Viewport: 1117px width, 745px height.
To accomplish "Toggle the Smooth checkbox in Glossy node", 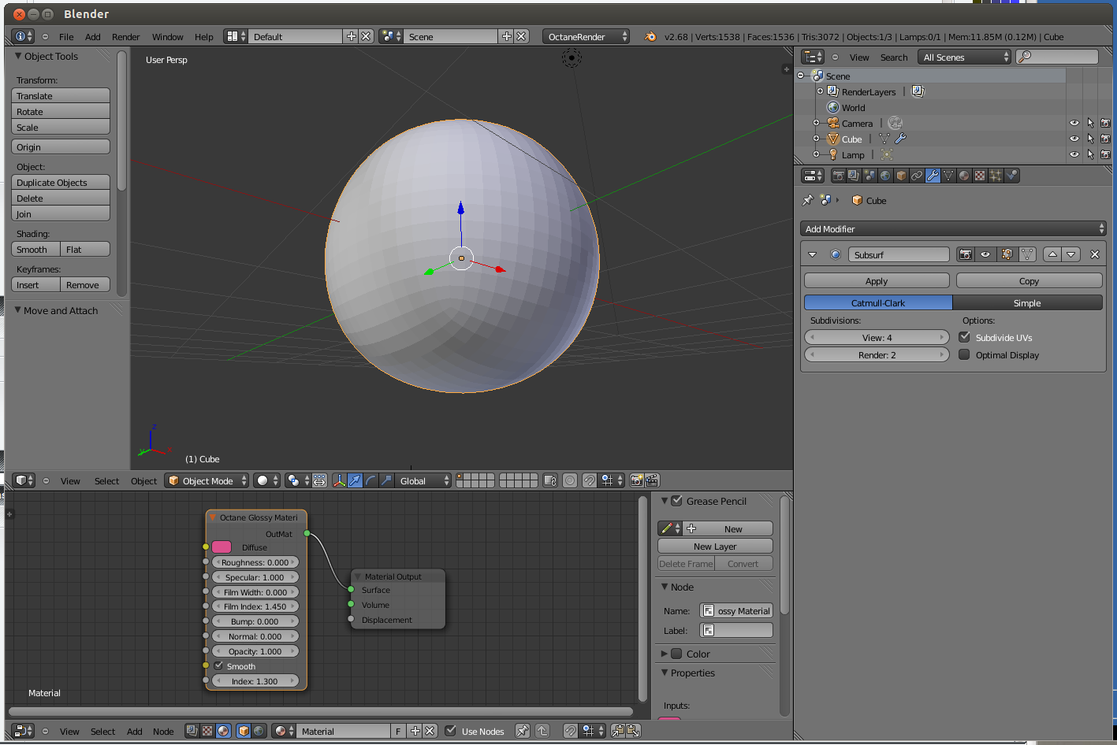I will pyautogui.click(x=219, y=666).
